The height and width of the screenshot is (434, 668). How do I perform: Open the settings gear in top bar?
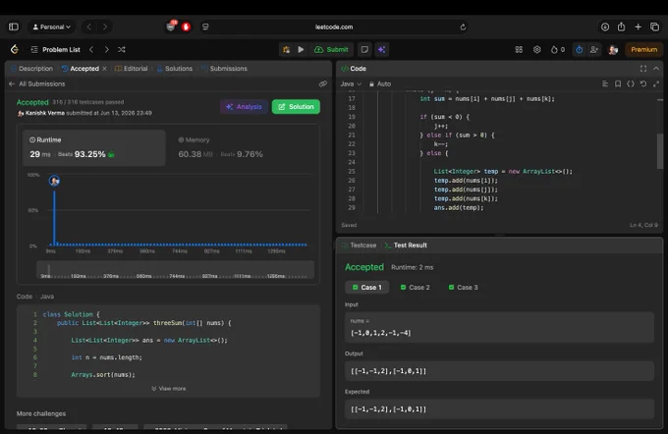pyautogui.click(x=536, y=50)
